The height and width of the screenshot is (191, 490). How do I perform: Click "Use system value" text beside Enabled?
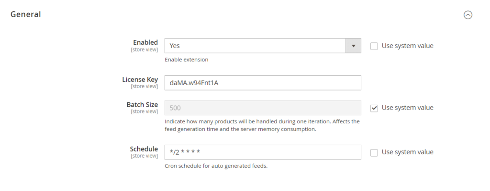[407, 46]
